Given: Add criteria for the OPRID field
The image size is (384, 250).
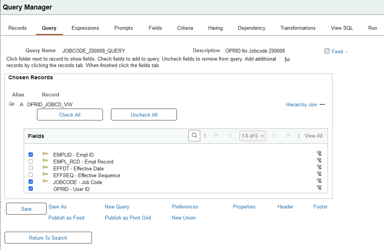Looking at the screenshot, I should pyautogui.click(x=319, y=187).
